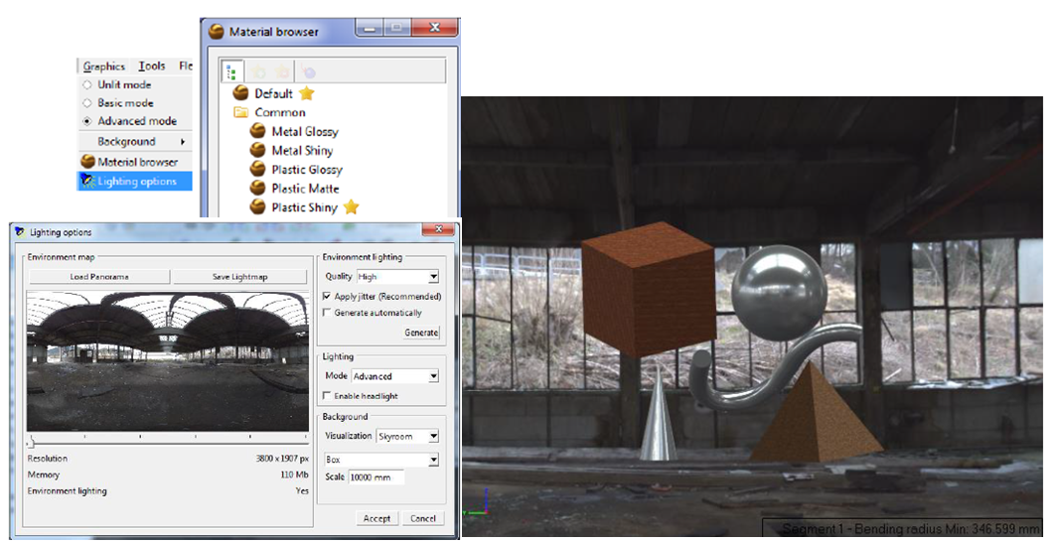Click the Load Panorama button

[x=99, y=277]
